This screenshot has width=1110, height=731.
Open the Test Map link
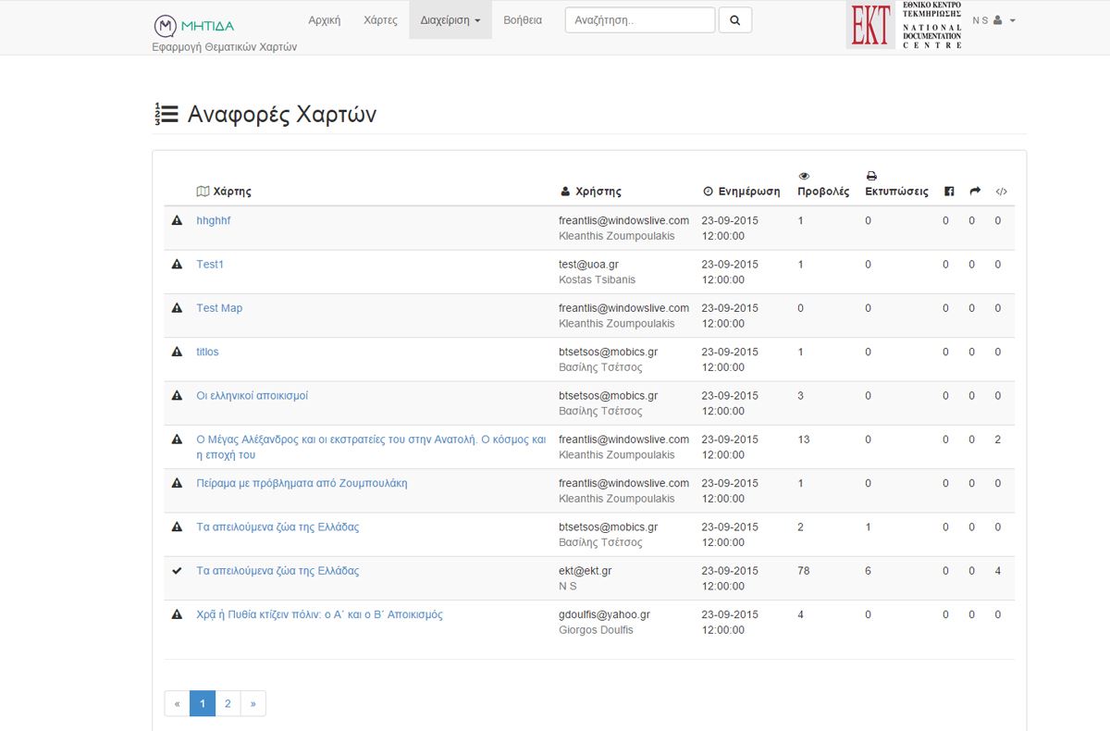point(219,308)
